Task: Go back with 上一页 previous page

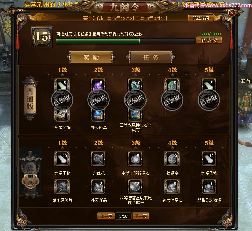Action: [106, 216]
